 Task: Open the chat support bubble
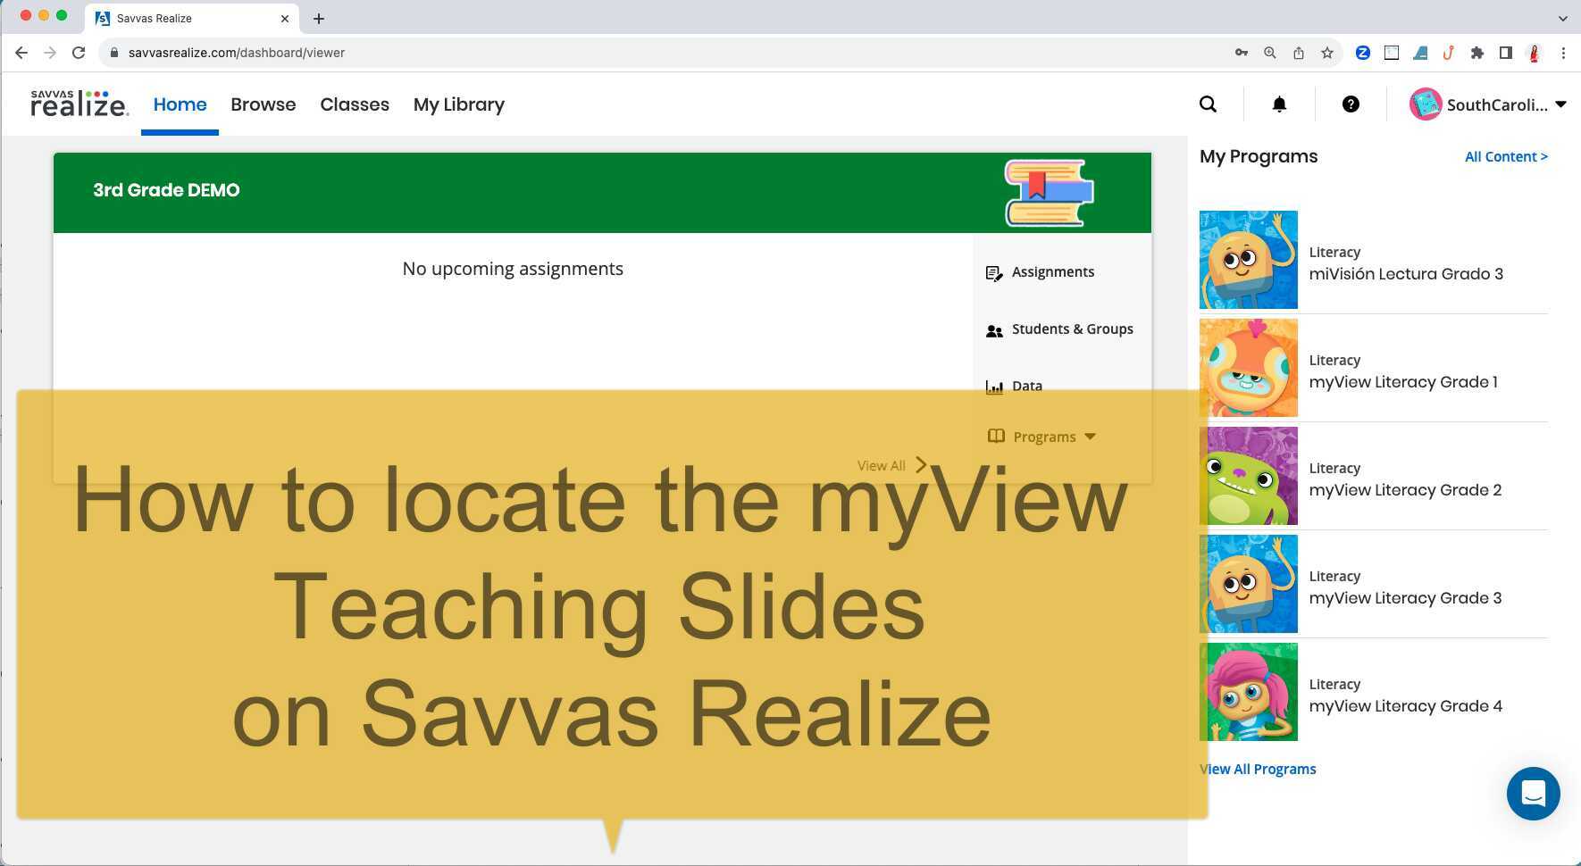pyautogui.click(x=1533, y=794)
